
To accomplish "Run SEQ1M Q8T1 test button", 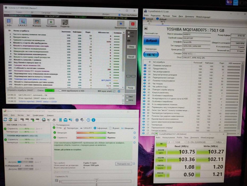I will point(161,151).
